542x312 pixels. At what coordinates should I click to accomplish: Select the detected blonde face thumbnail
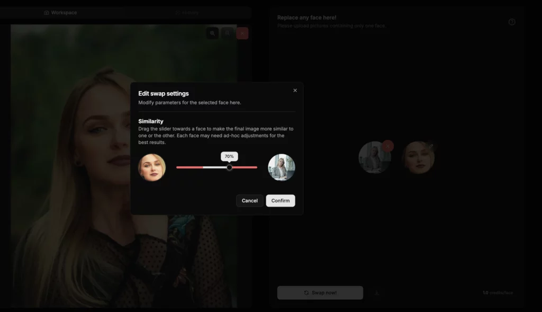click(418, 158)
